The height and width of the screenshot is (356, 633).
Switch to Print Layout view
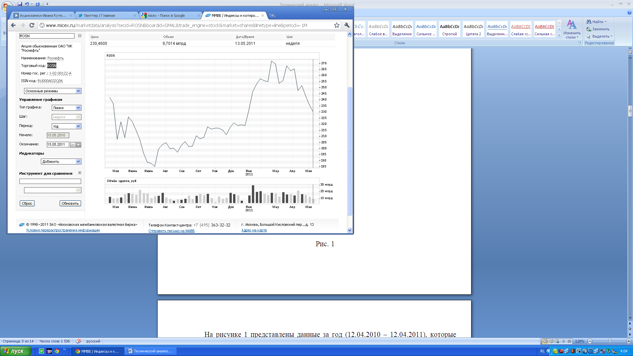coord(545,341)
